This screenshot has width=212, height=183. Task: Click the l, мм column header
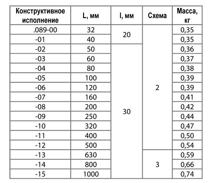click(x=127, y=15)
